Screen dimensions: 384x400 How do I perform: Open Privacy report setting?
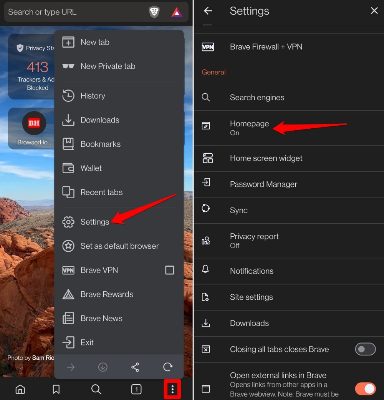point(289,241)
